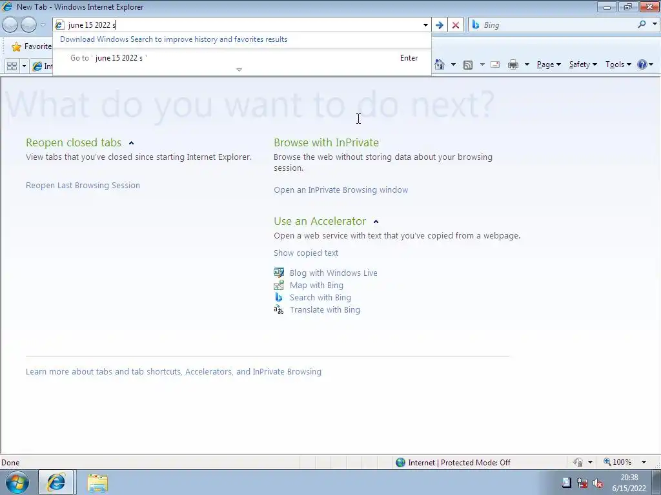This screenshot has width=661, height=495.
Task: Click Translate with Bing link
Action: [325, 310]
